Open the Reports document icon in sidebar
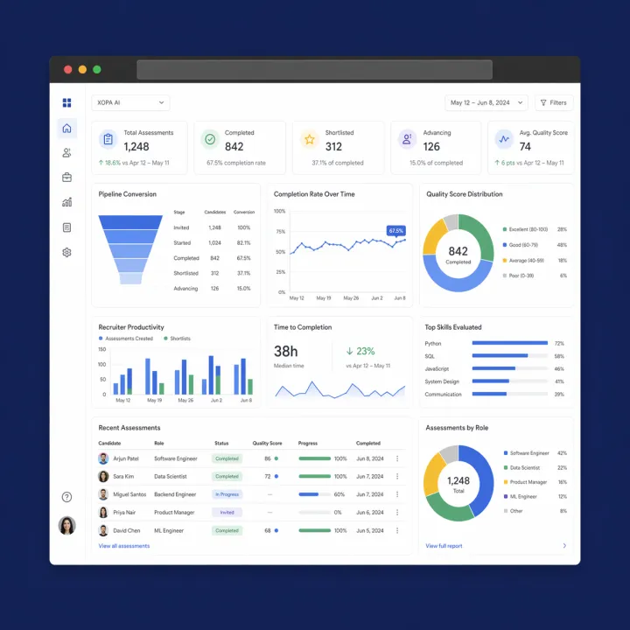This screenshot has width=630, height=630. pos(66,227)
